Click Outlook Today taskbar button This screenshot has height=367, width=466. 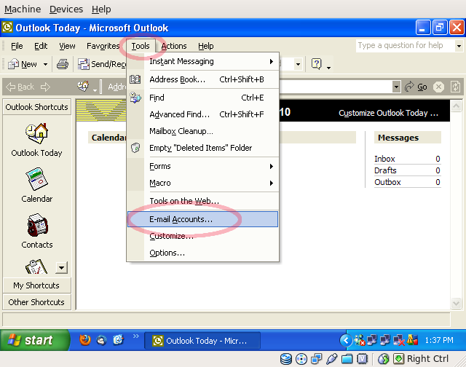202,341
